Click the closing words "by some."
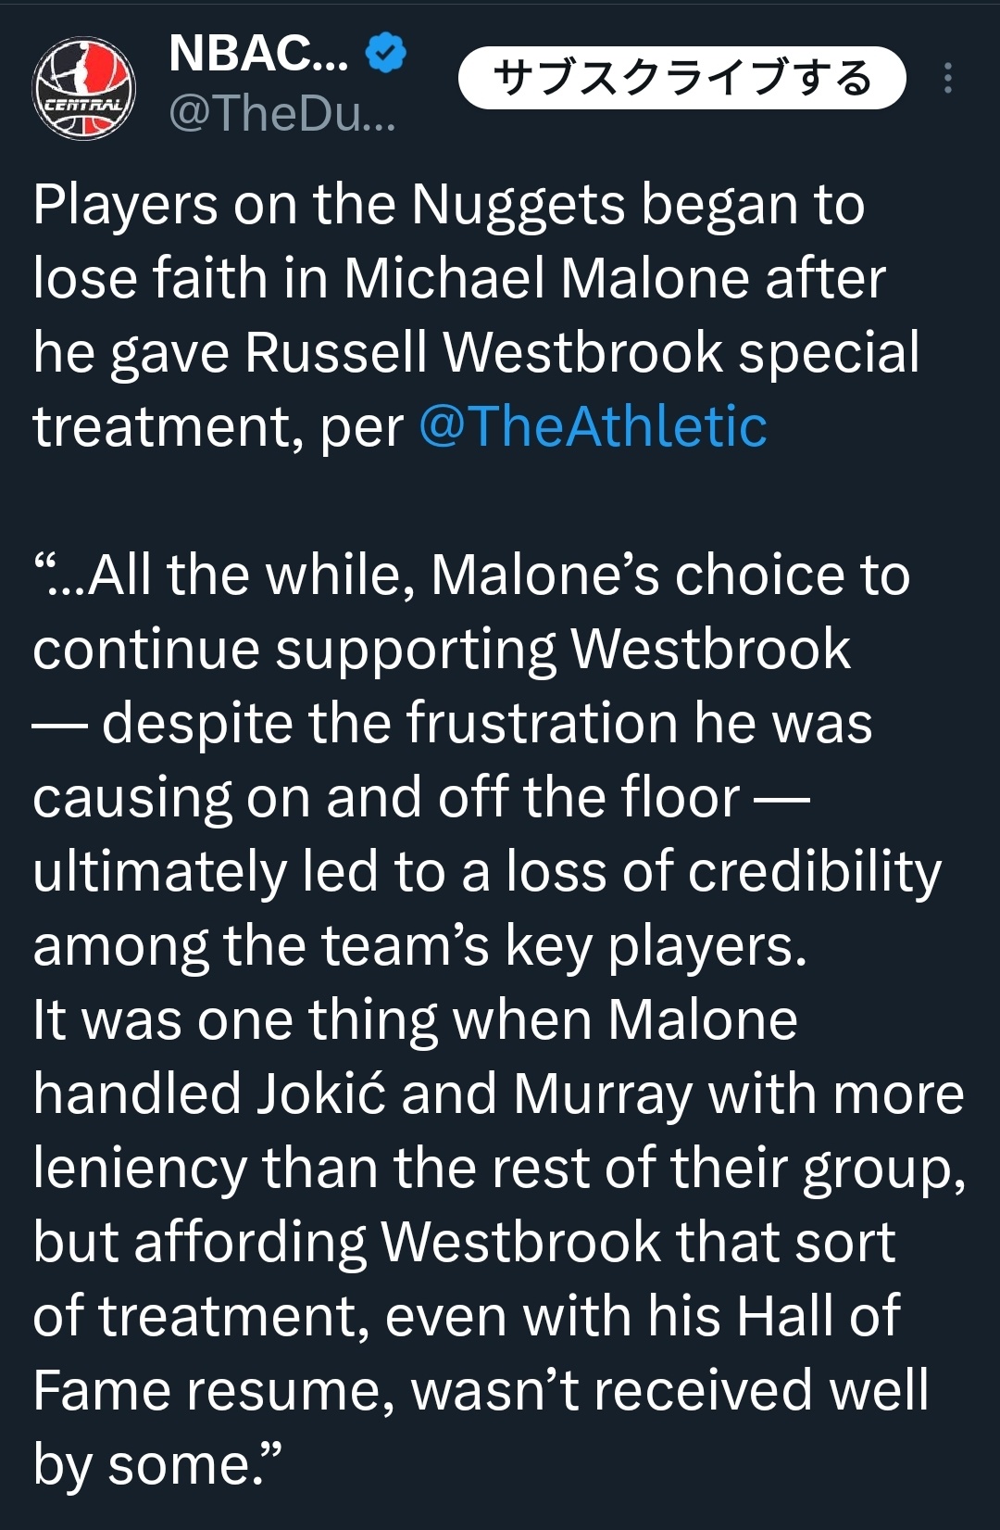1000x1530 pixels. pyautogui.click(x=156, y=1464)
